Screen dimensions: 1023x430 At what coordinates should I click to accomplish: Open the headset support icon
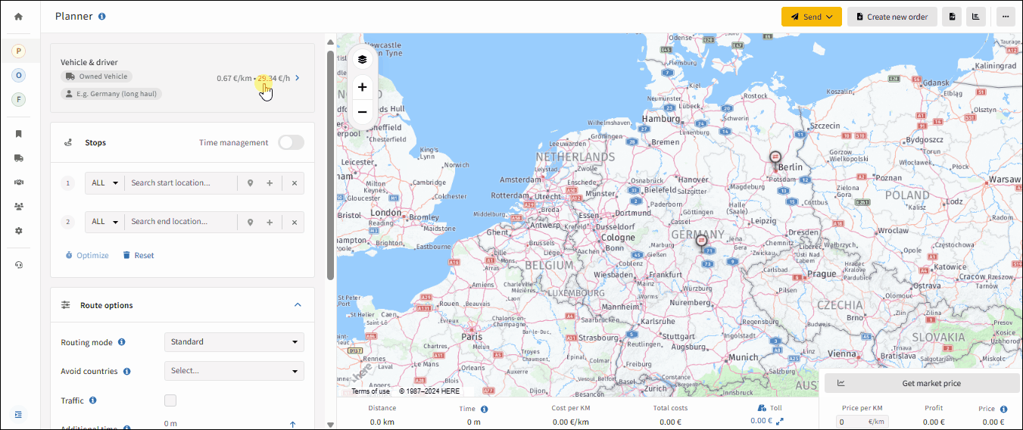(19, 265)
